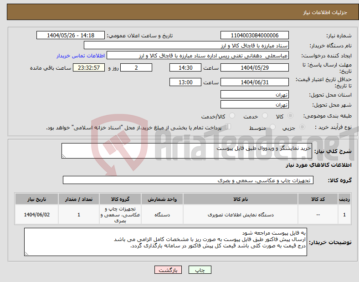Click the price validity date 1404/06/31

(x=254, y=82)
